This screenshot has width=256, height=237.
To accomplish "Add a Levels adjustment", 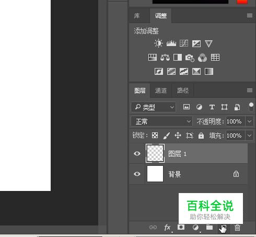I will [171, 43].
